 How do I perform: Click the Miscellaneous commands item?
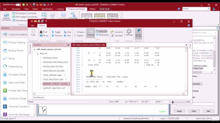click(x=20, y=20)
